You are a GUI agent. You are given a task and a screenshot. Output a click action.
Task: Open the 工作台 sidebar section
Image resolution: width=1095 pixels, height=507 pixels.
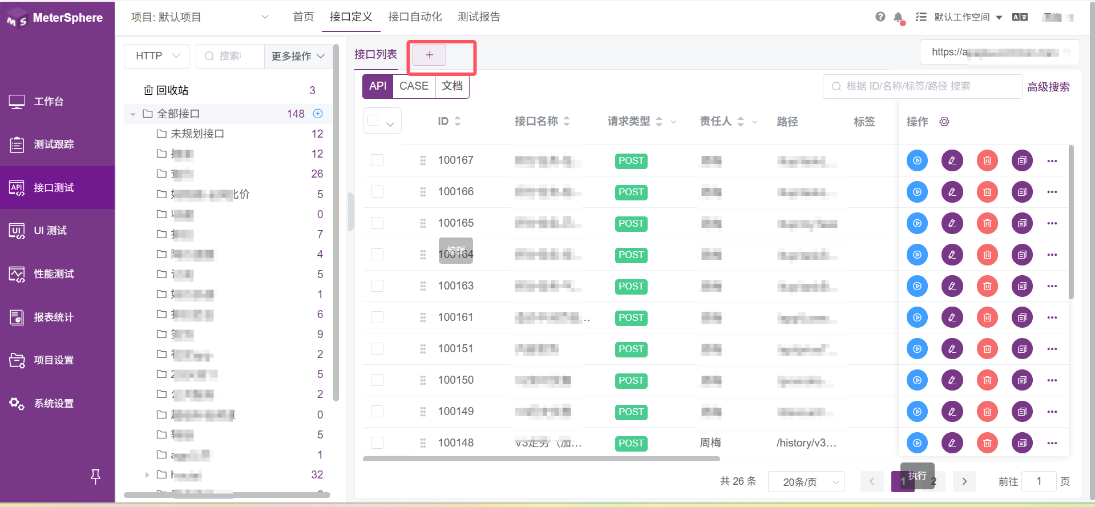tap(57, 102)
